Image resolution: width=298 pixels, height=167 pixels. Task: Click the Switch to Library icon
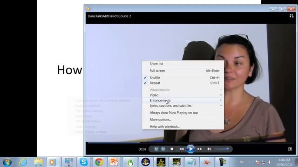[291, 16]
